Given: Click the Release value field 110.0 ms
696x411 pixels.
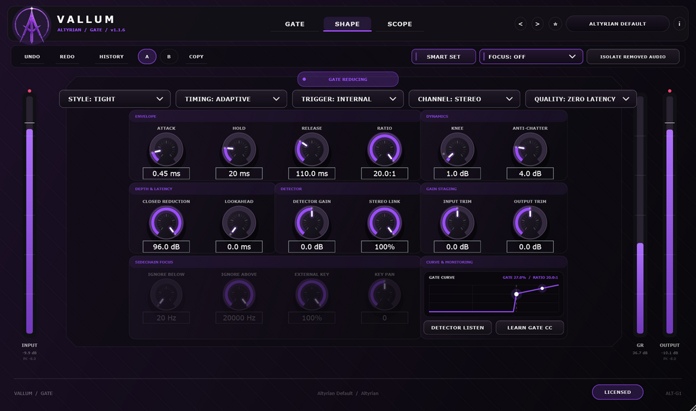Looking at the screenshot, I should 311,173.
